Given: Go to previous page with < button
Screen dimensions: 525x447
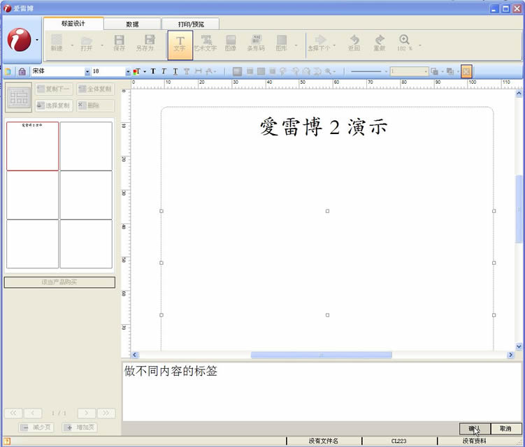Looking at the screenshot, I should click(x=32, y=413).
